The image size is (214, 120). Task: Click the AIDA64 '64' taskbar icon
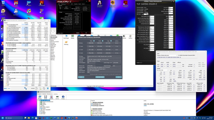coord(62,118)
